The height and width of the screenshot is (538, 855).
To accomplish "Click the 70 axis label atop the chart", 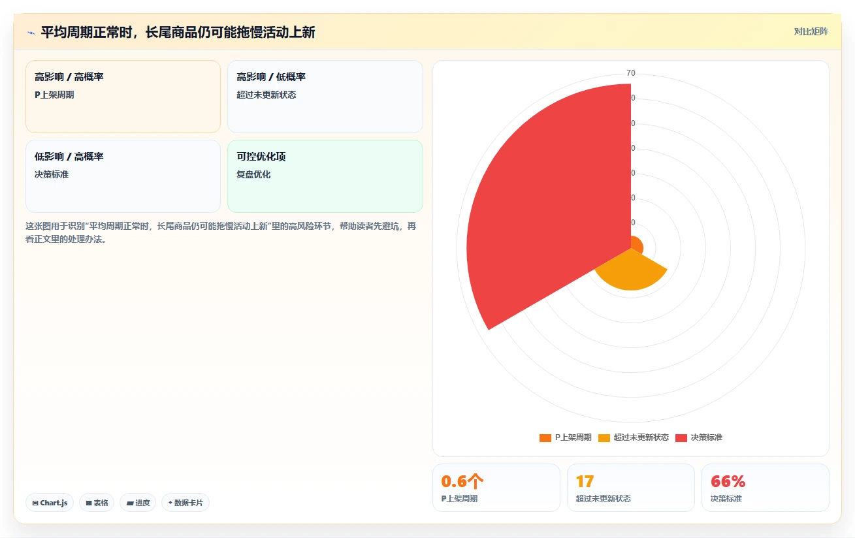I will (x=631, y=73).
